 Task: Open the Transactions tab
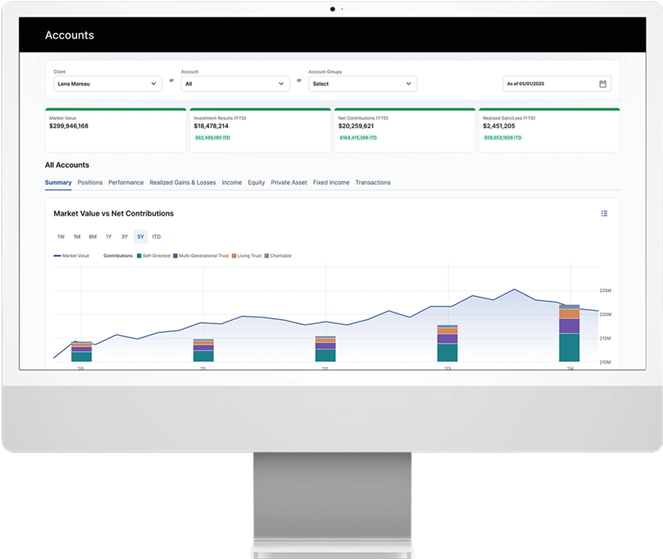coord(373,183)
